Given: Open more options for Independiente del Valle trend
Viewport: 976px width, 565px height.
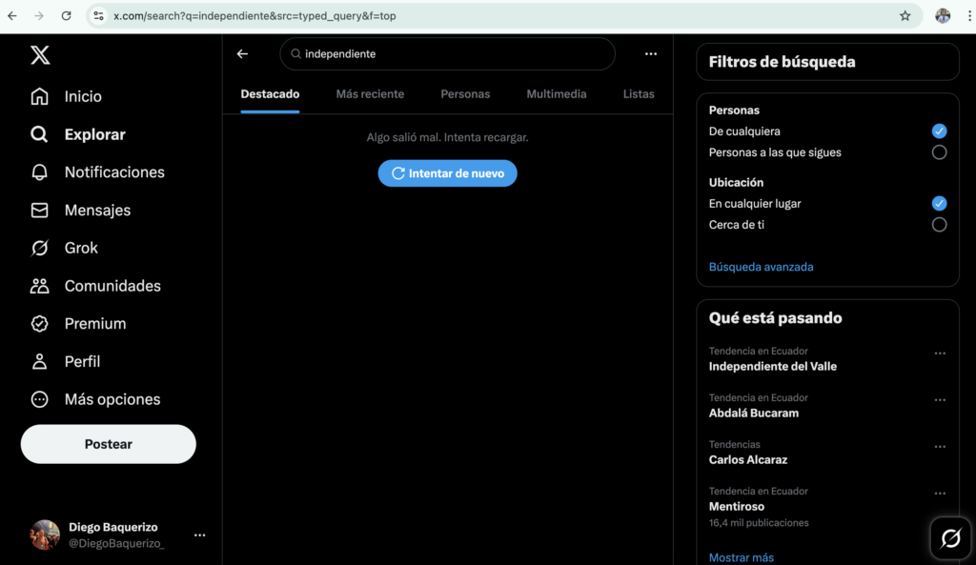Looking at the screenshot, I should [940, 353].
